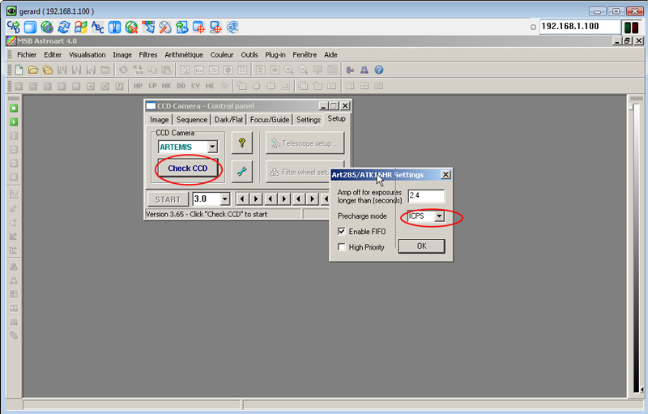
Task: Click the Filter wheel setup button
Action: pos(299,172)
